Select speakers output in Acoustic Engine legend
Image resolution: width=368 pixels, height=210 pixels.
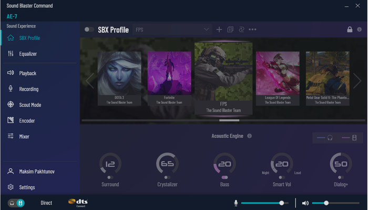coord(350,138)
